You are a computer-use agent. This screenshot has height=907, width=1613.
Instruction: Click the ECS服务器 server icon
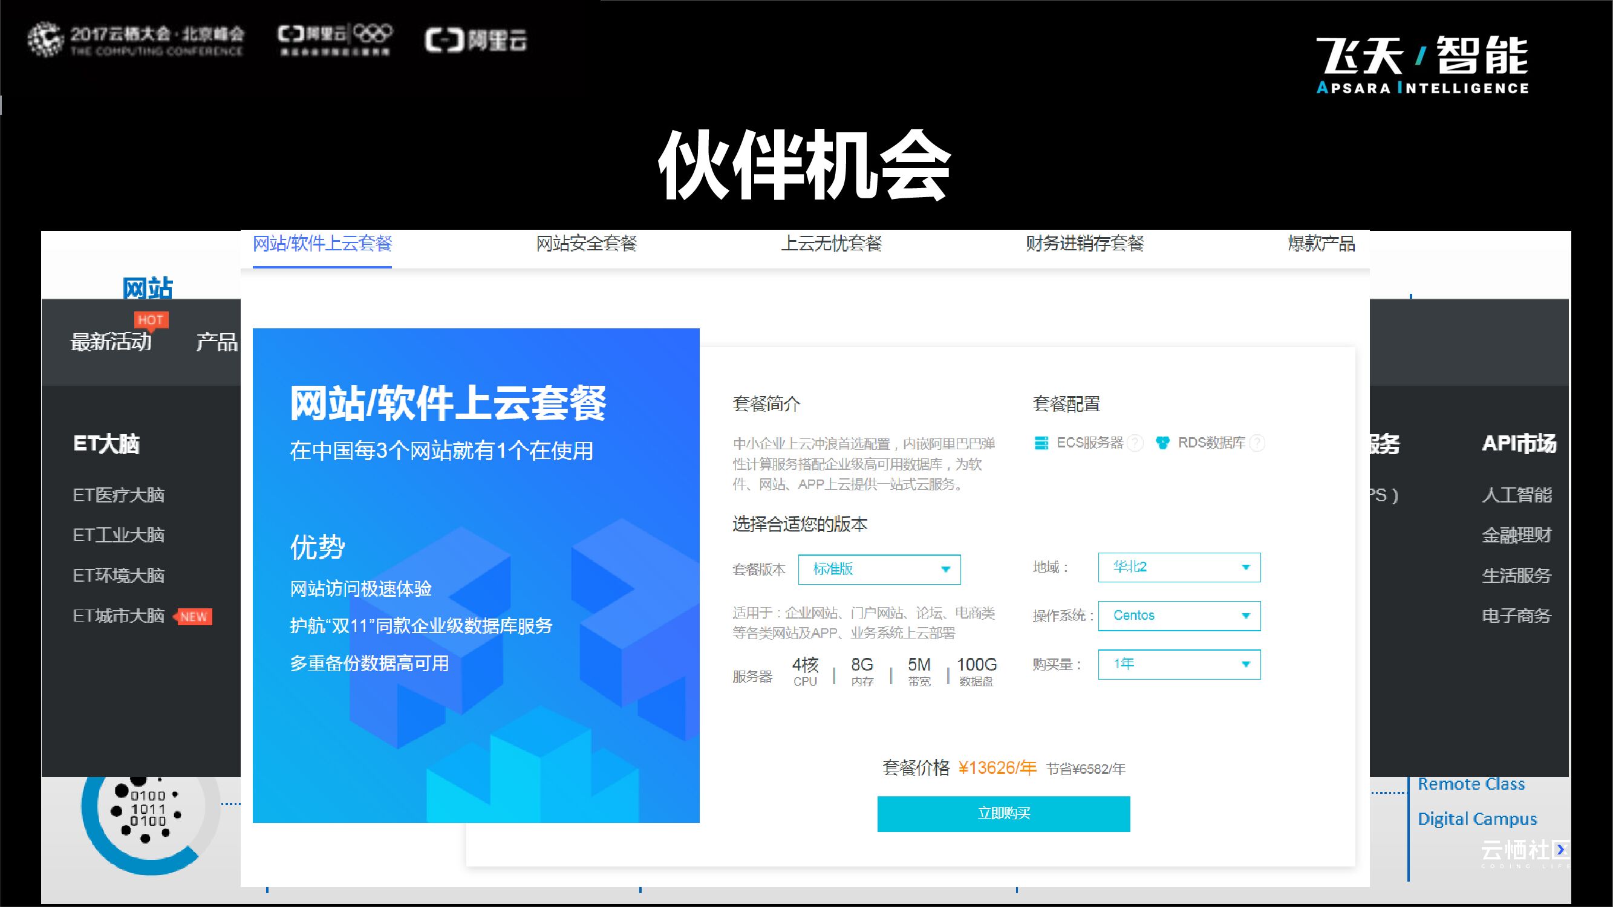click(1041, 443)
